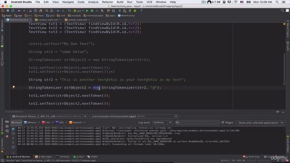290x163 pixels.
Task: Click the Undo toolbar icon
Action: [x=19, y=11]
